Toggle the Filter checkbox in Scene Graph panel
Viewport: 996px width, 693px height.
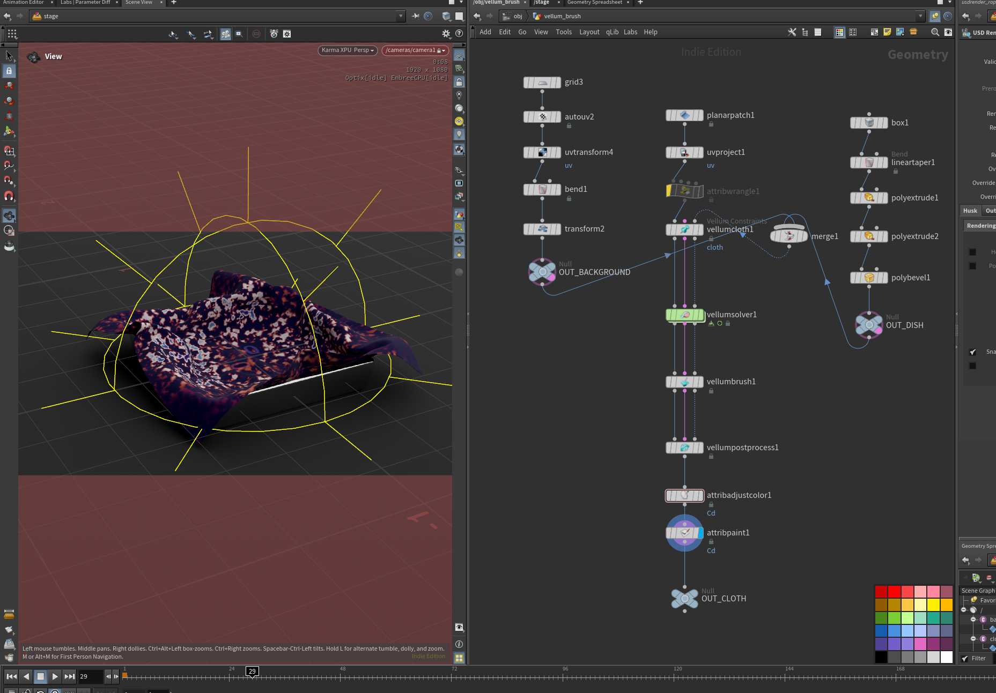tap(965, 659)
